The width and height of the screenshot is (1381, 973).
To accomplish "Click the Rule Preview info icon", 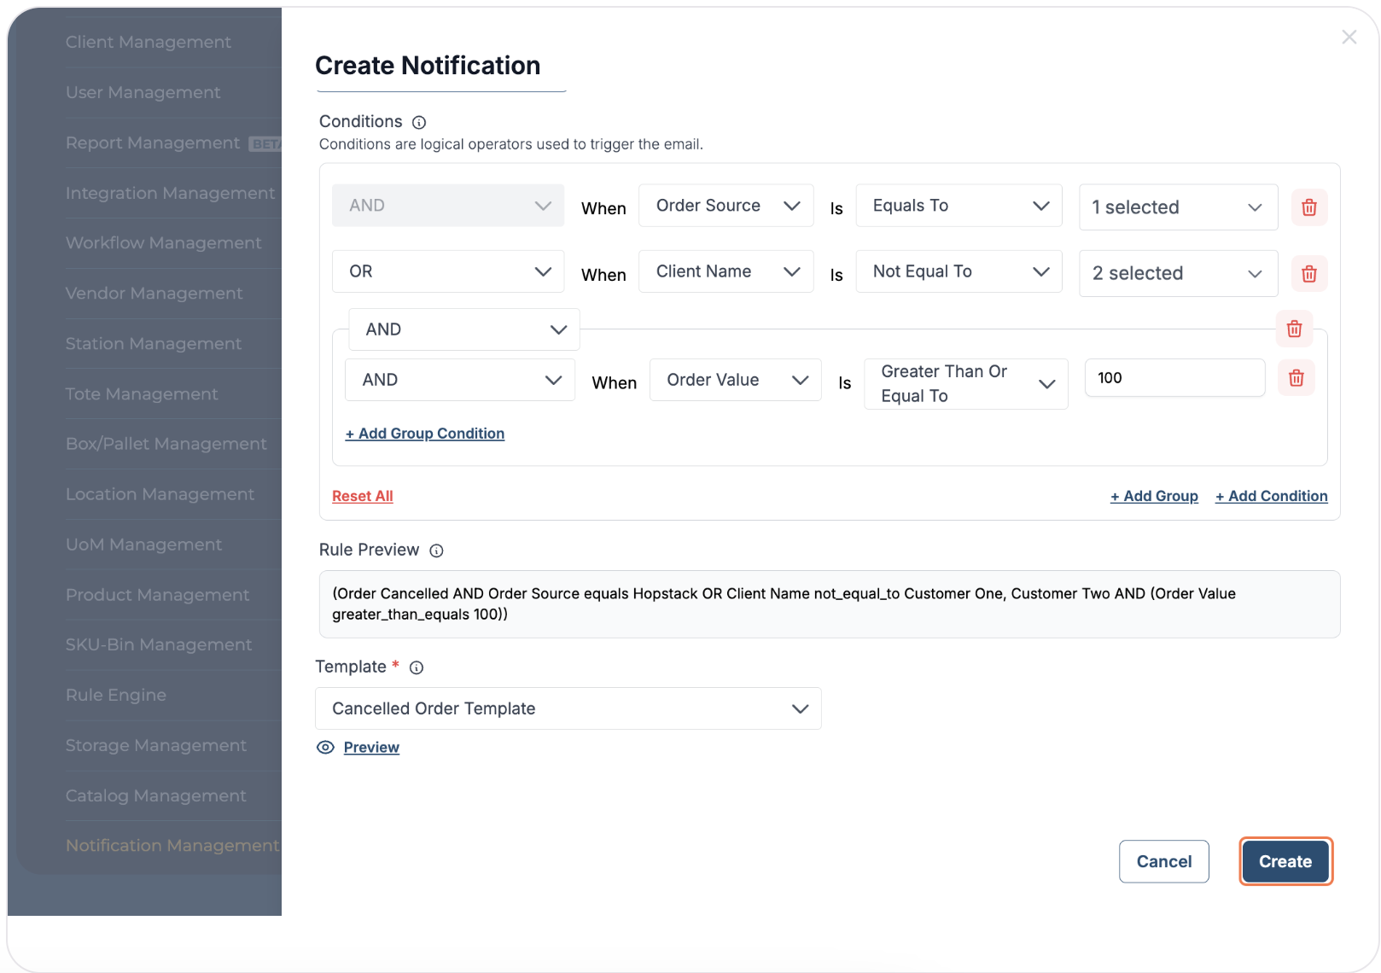I will [436, 551].
